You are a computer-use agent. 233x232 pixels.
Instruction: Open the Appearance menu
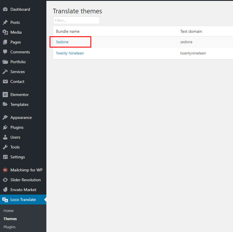tap(21, 118)
